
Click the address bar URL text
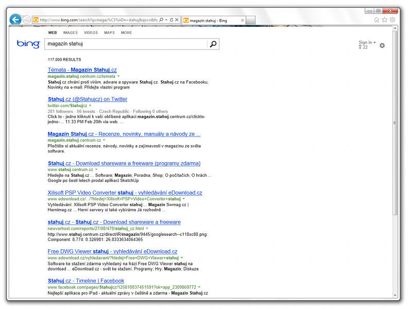point(98,20)
